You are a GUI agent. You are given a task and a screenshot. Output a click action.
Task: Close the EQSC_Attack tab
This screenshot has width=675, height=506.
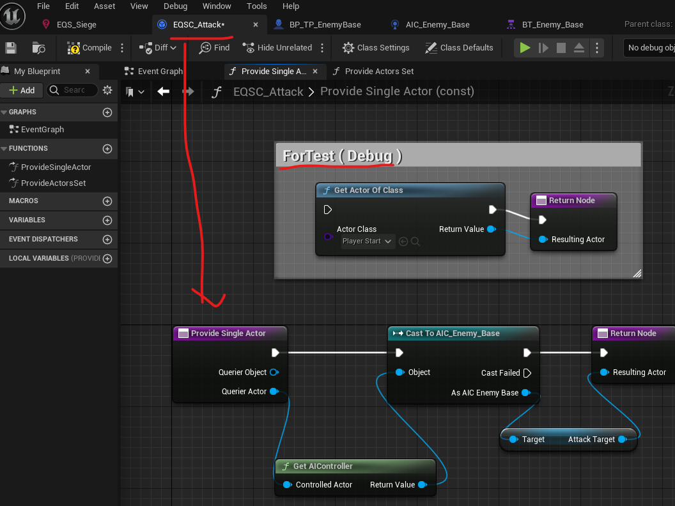pos(256,24)
